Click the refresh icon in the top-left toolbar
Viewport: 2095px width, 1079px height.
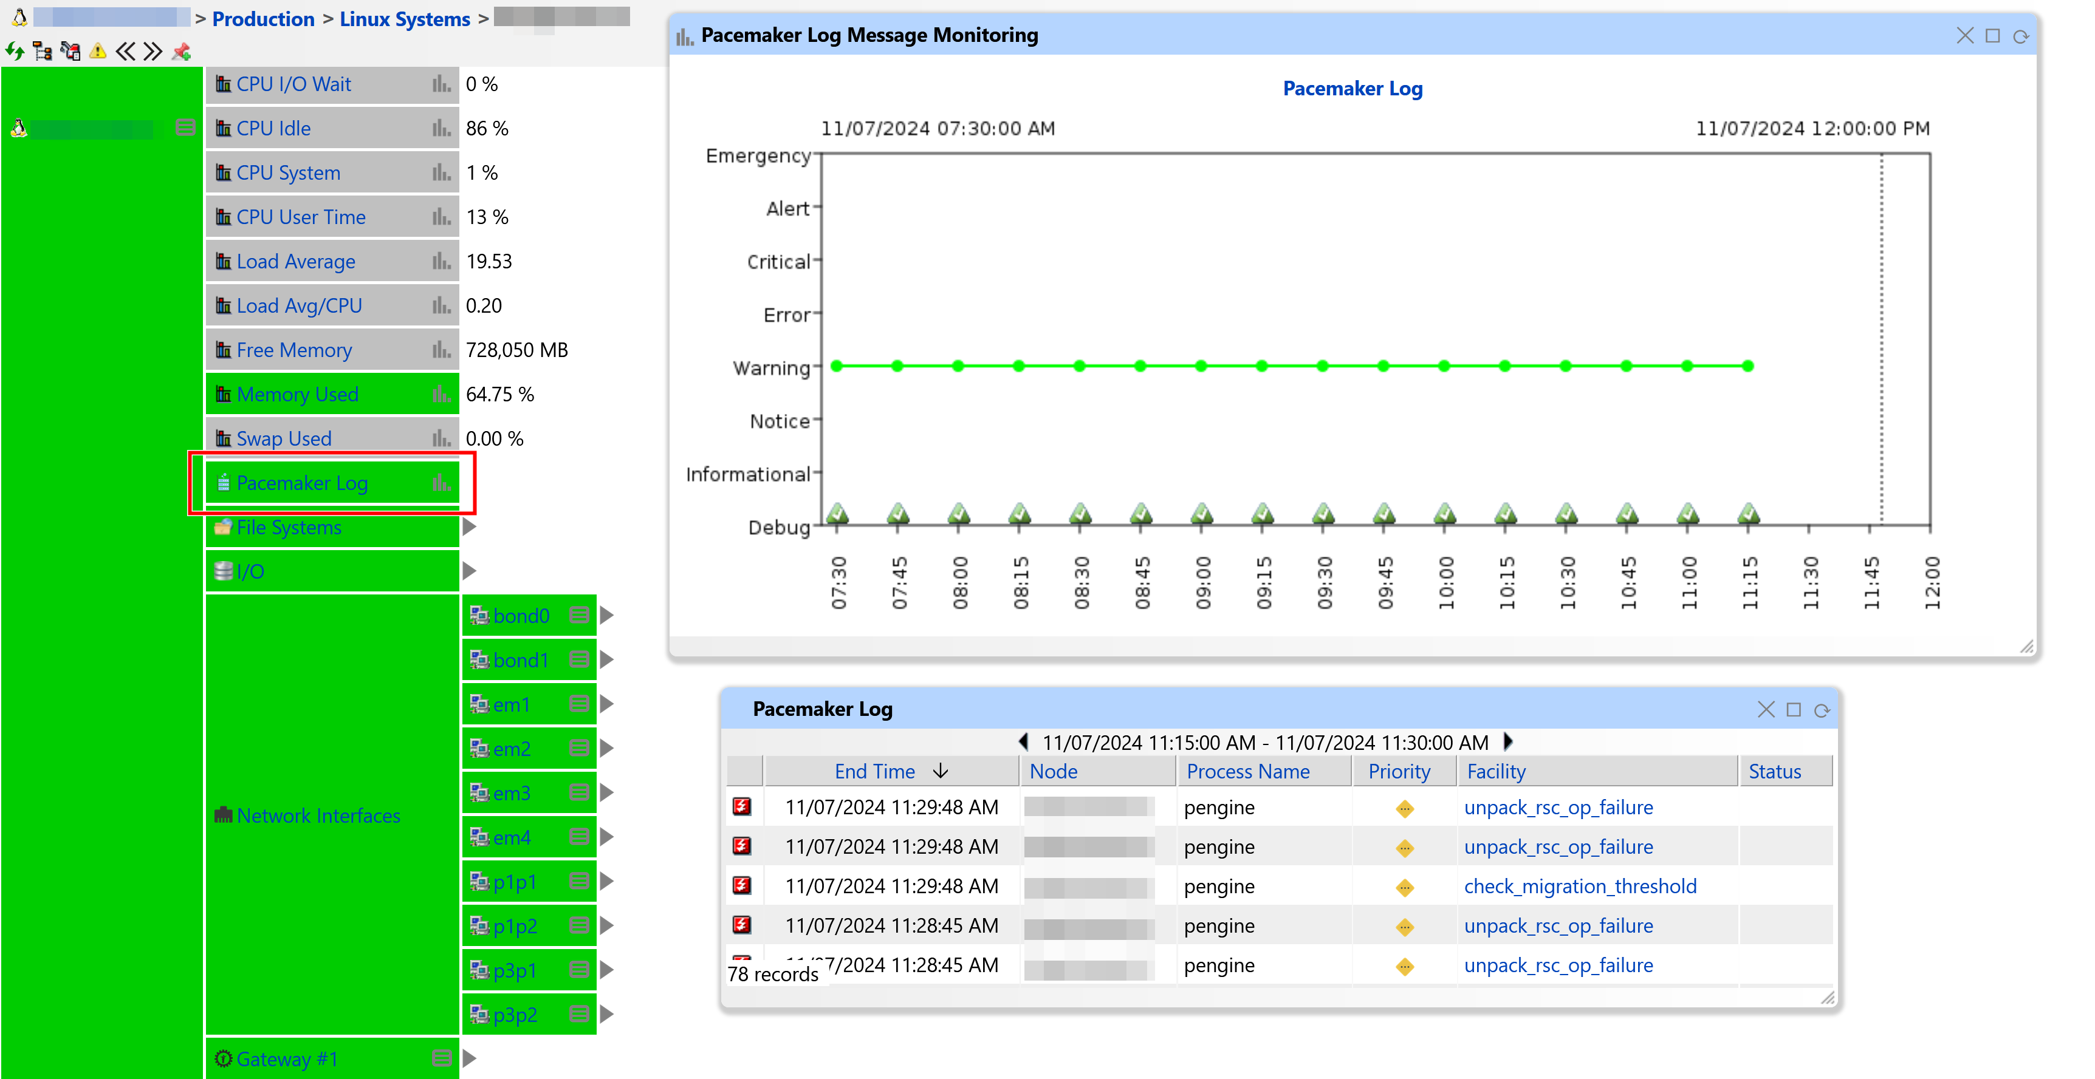click(x=15, y=51)
